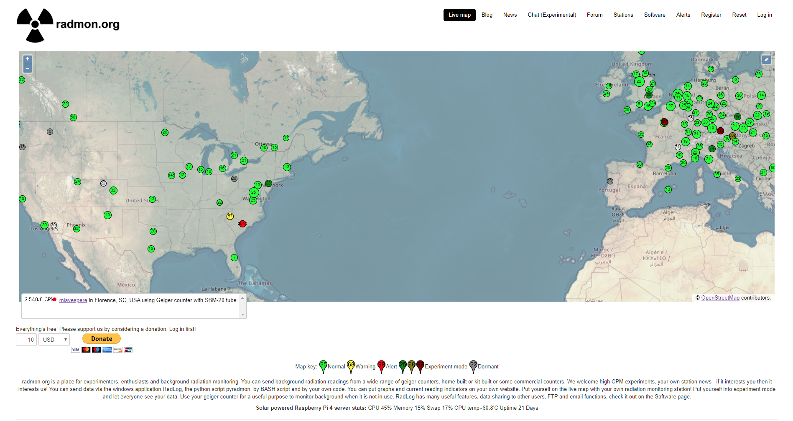View the Stations page
Image resolution: width=793 pixels, height=421 pixels.
click(x=623, y=15)
